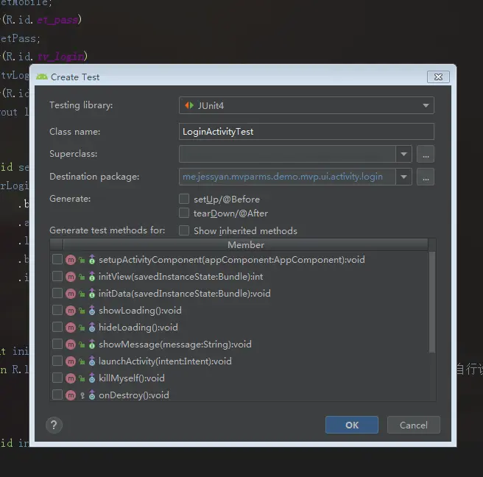
Task: Select killMyself():void text
Action: pyautogui.click(x=132, y=378)
